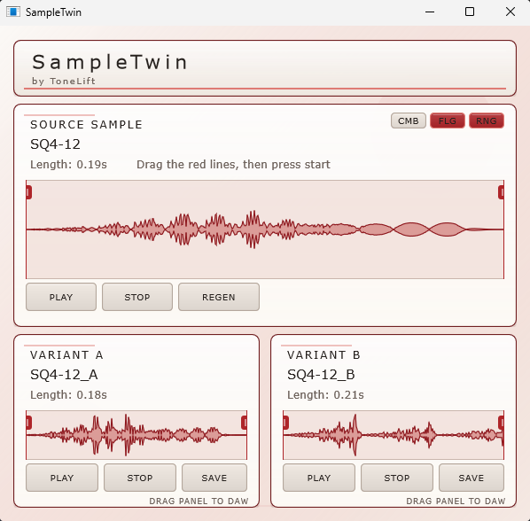530x521 pixels.
Task: Play Variant B sample
Action: click(x=319, y=478)
